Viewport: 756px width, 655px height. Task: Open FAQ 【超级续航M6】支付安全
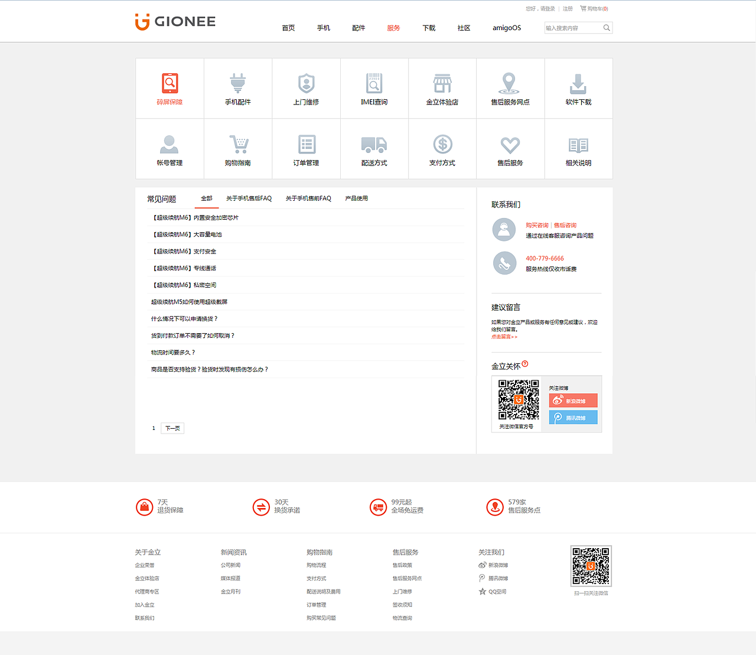[x=184, y=252]
